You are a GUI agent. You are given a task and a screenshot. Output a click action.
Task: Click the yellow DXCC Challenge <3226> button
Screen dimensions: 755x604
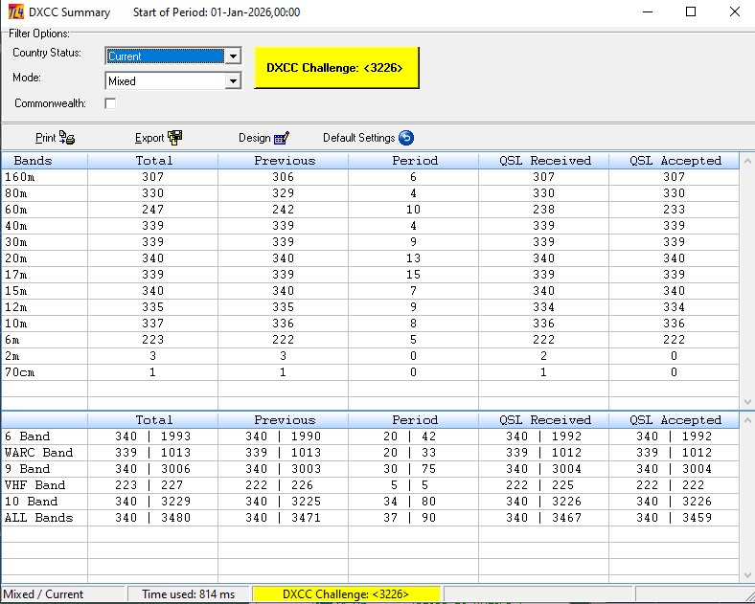click(336, 67)
